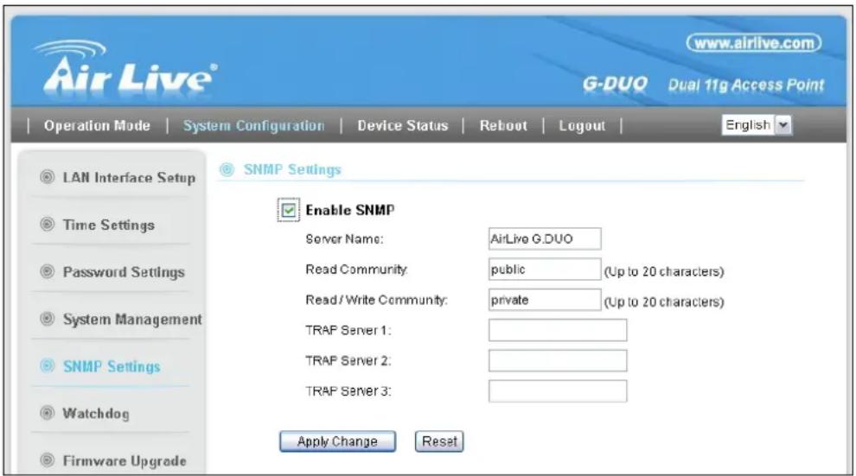Open the English language dropdown
Screen dimensions: 856x476
(757, 125)
